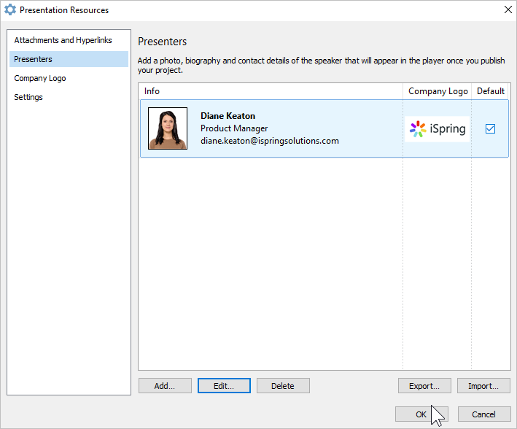
Task: Confirm changes with the OK button
Action: pyautogui.click(x=421, y=414)
